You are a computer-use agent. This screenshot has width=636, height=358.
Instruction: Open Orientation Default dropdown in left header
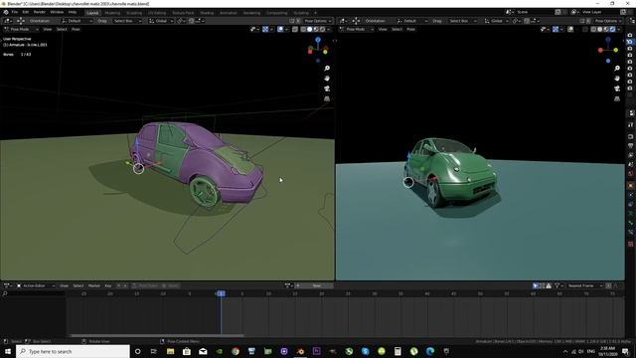pyautogui.click(x=77, y=21)
